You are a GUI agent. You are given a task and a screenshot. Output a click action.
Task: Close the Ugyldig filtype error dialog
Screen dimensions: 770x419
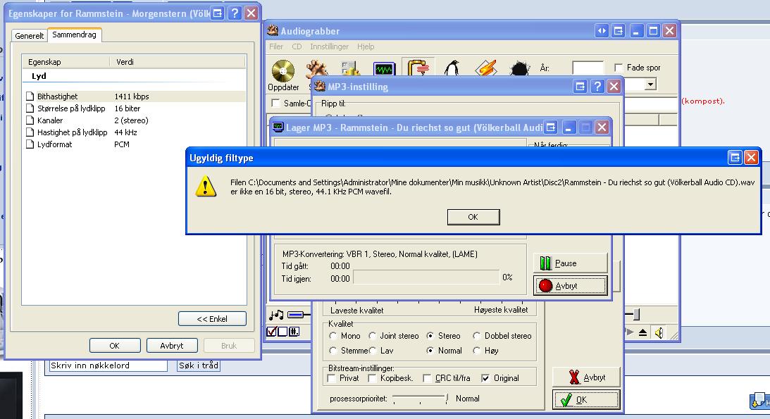point(751,158)
